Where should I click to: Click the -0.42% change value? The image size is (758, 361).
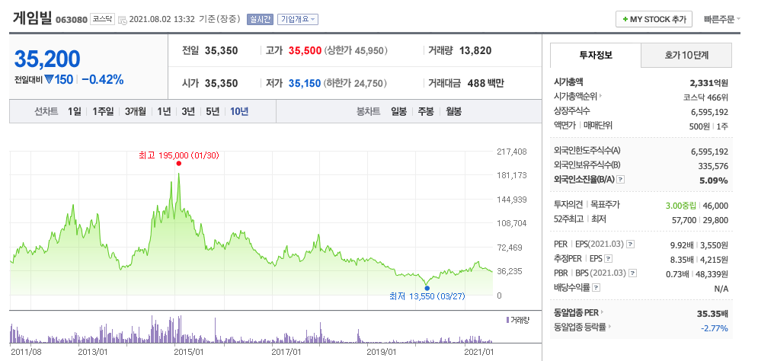pyautogui.click(x=103, y=80)
